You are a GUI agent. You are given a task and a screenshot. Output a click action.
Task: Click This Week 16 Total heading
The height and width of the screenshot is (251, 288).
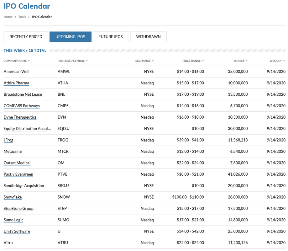coord(25,51)
